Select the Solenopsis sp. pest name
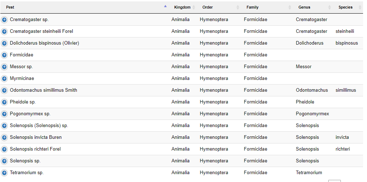This screenshot has height=182, width=367. click(25, 161)
